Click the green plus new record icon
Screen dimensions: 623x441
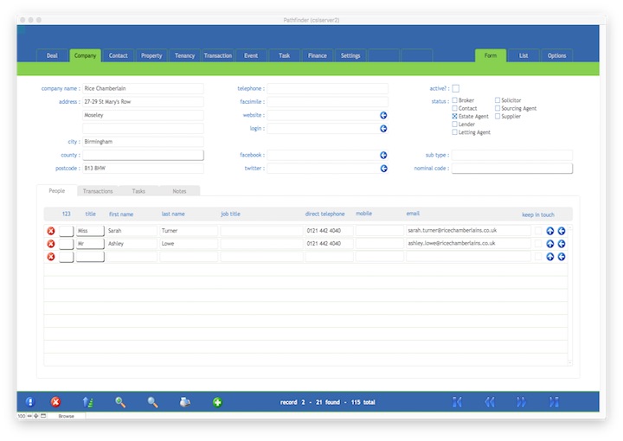pyautogui.click(x=217, y=402)
